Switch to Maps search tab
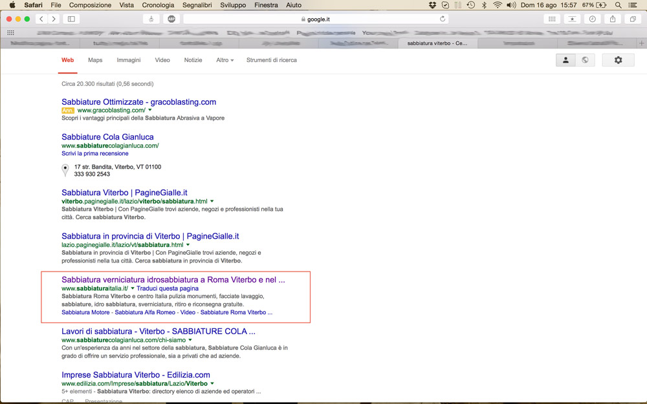 95,60
